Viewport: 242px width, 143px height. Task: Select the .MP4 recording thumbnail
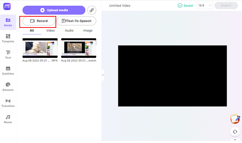40,48
